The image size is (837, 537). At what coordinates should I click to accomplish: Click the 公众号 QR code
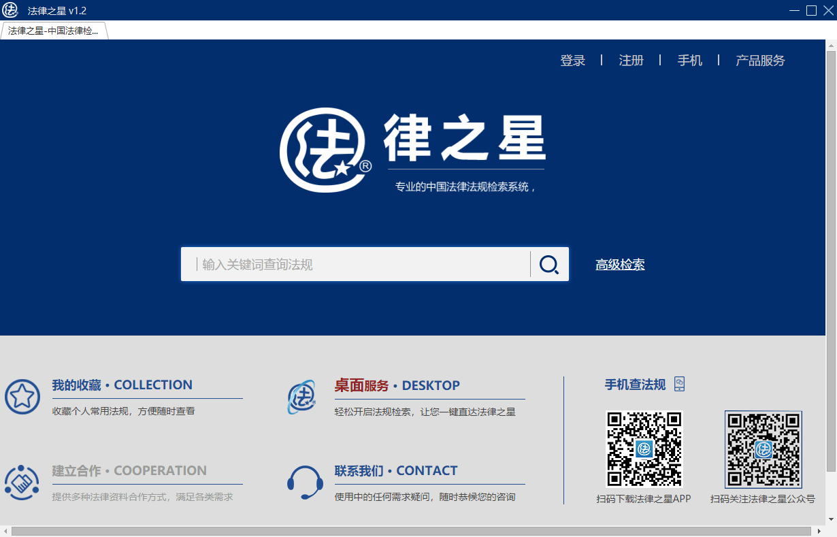pyautogui.click(x=764, y=449)
